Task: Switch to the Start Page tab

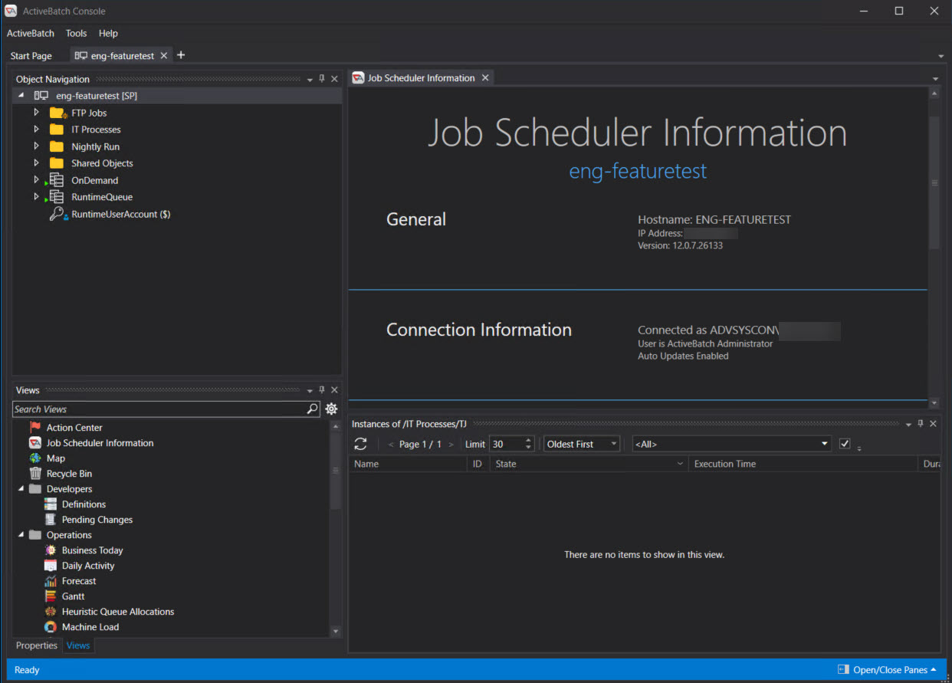Action: click(31, 55)
